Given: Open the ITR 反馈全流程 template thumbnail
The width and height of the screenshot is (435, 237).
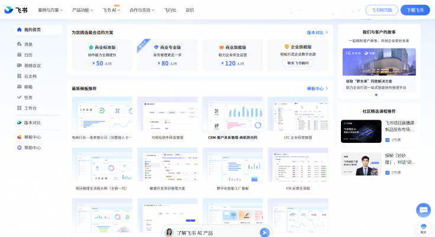Looking at the screenshot, I should point(298,165).
